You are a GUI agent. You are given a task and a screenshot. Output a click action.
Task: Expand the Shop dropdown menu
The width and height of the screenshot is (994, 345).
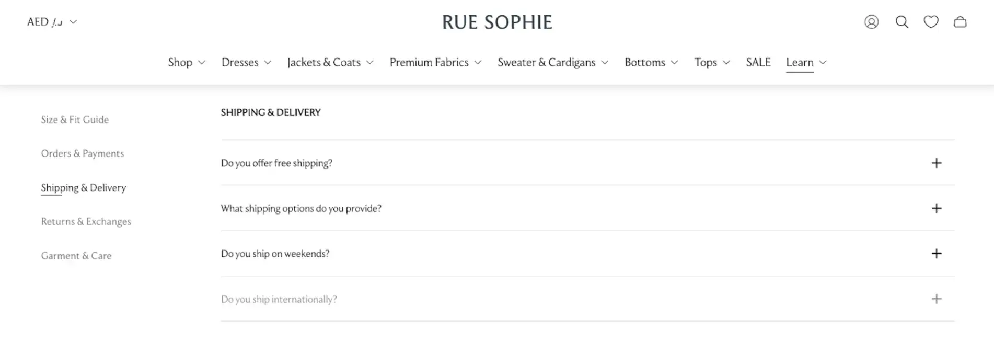(186, 62)
